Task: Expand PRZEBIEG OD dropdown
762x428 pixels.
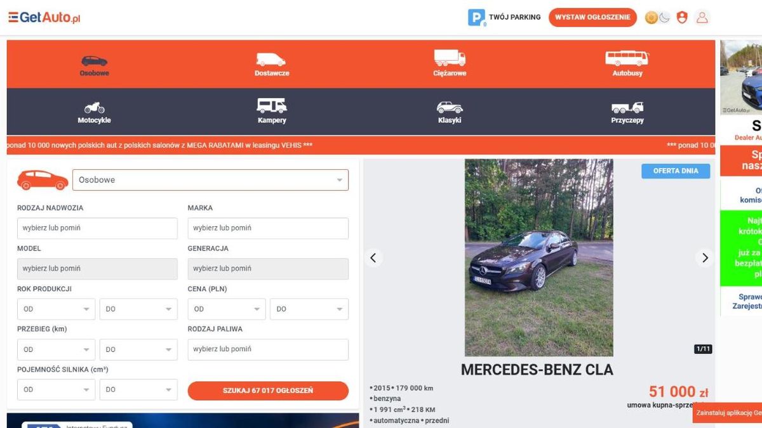Action: [x=56, y=349]
